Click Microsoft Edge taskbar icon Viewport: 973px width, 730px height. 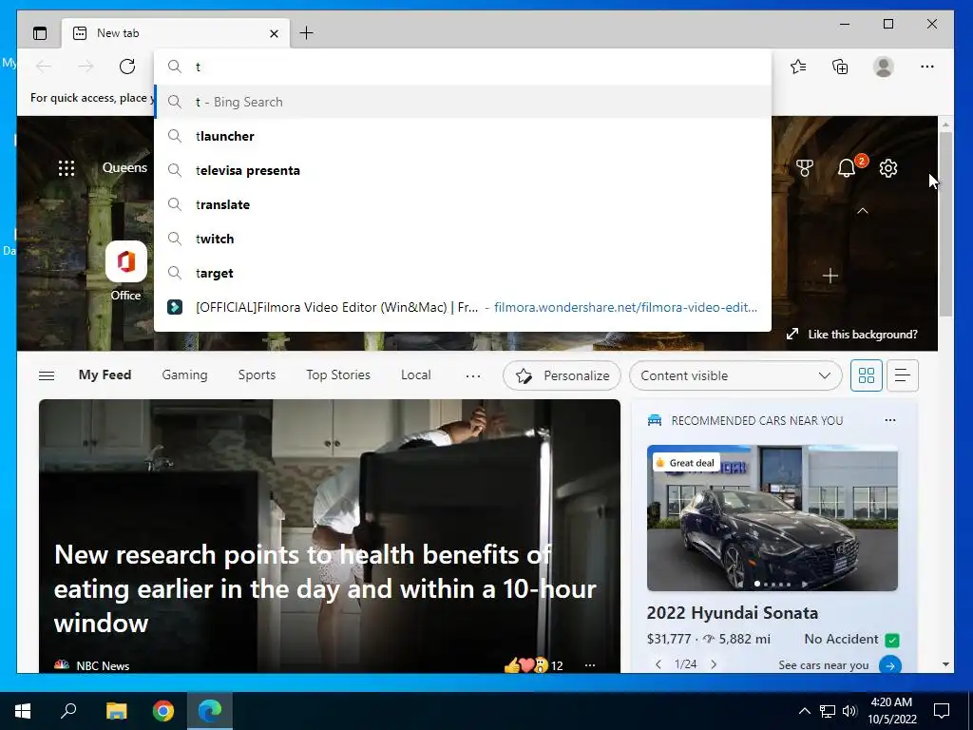click(210, 711)
